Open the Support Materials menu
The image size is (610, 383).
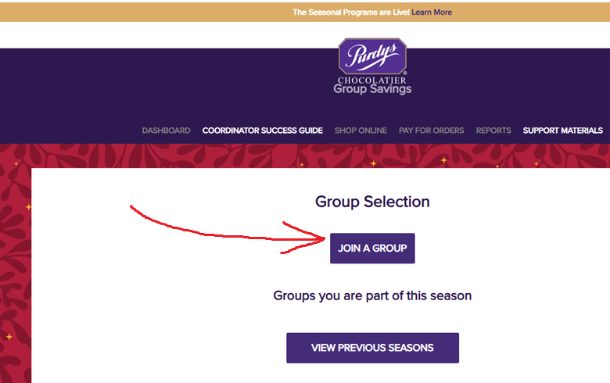pyautogui.click(x=562, y=131)
